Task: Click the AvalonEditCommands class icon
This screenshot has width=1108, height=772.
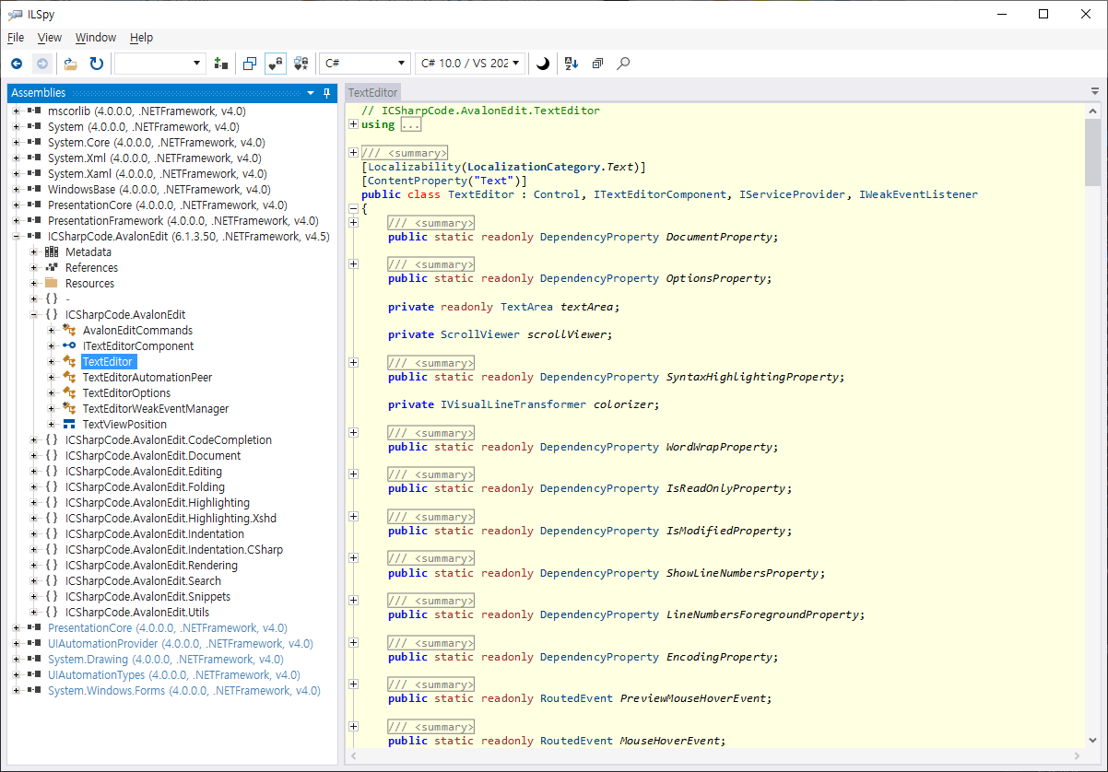Action: coord(69,331)
